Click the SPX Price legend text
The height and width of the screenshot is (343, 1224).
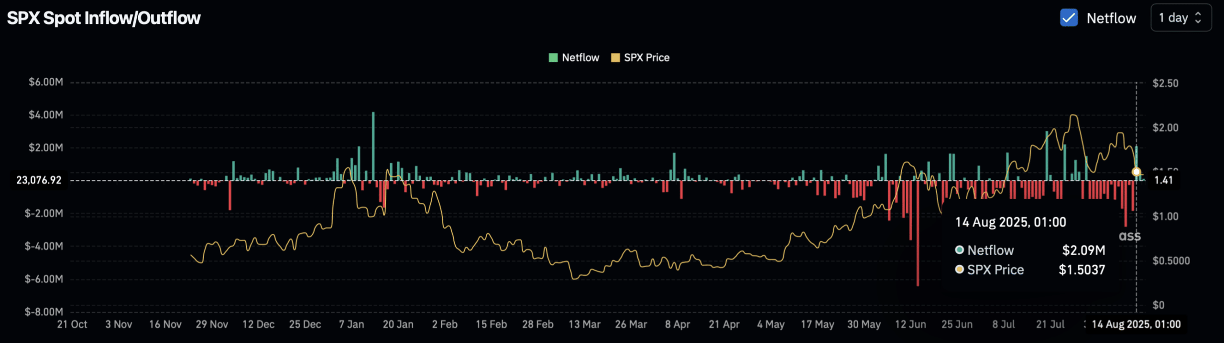point(646,58)
